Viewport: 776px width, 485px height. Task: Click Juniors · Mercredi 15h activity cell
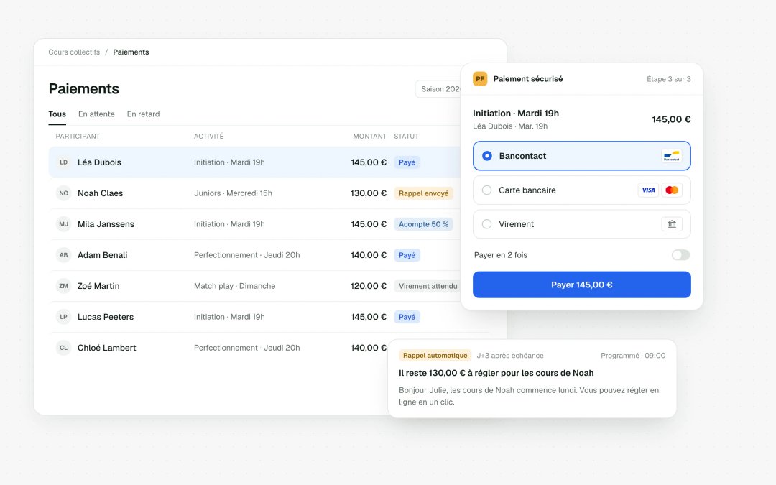[233, 193]
